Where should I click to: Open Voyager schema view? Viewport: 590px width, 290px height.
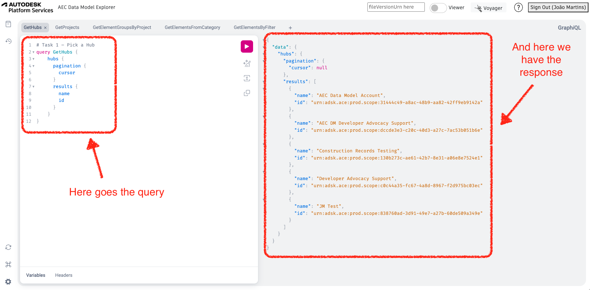[489, 8]
